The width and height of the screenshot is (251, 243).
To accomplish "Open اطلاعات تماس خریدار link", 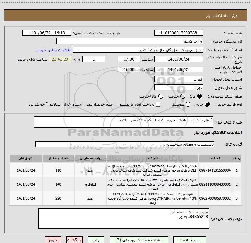I will point(54,50).
